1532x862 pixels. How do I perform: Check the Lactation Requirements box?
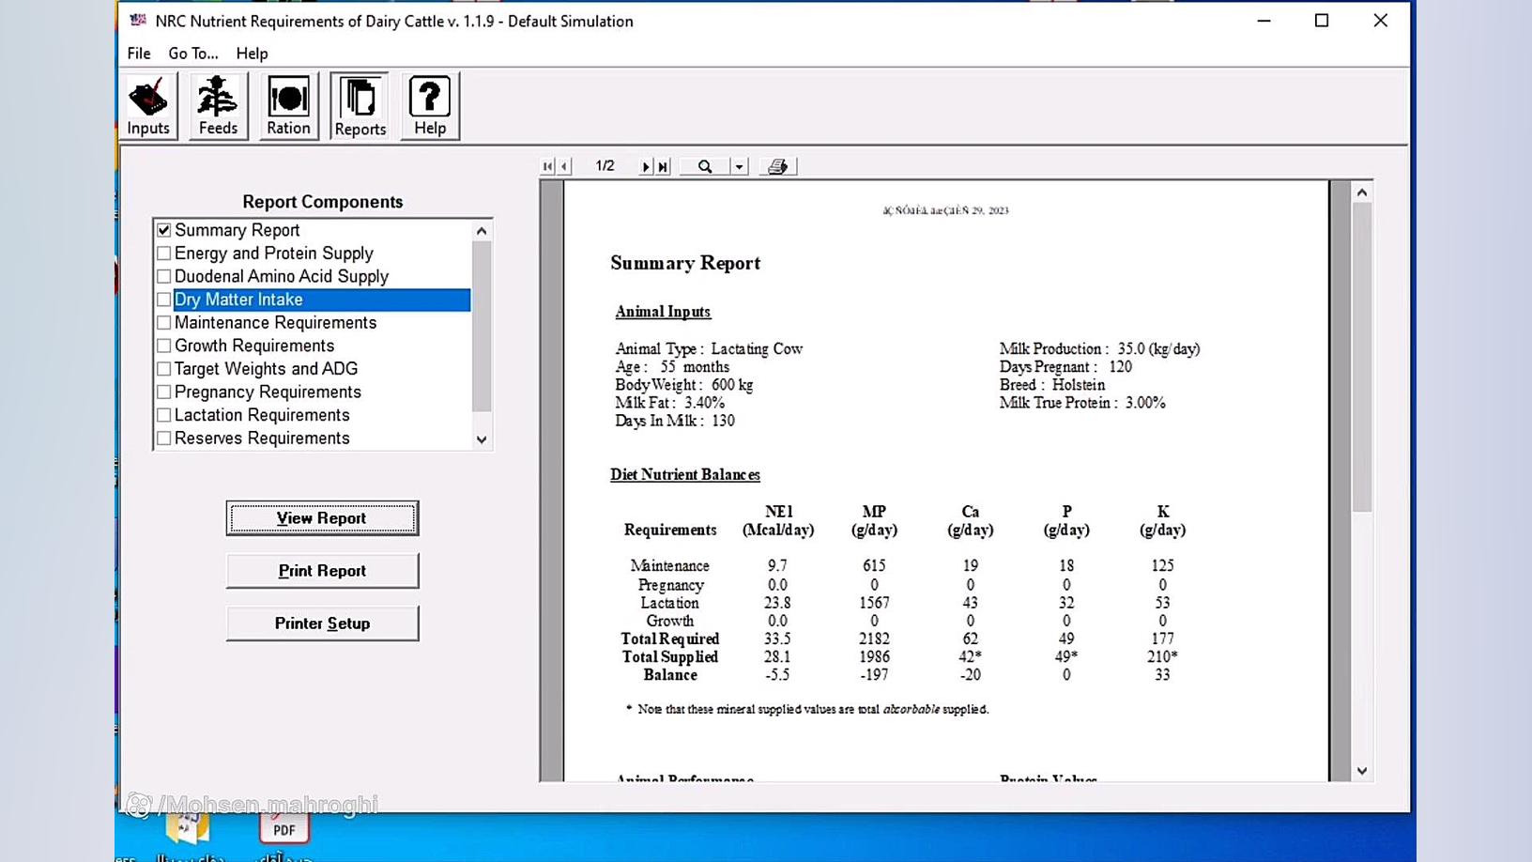(164, 415)
